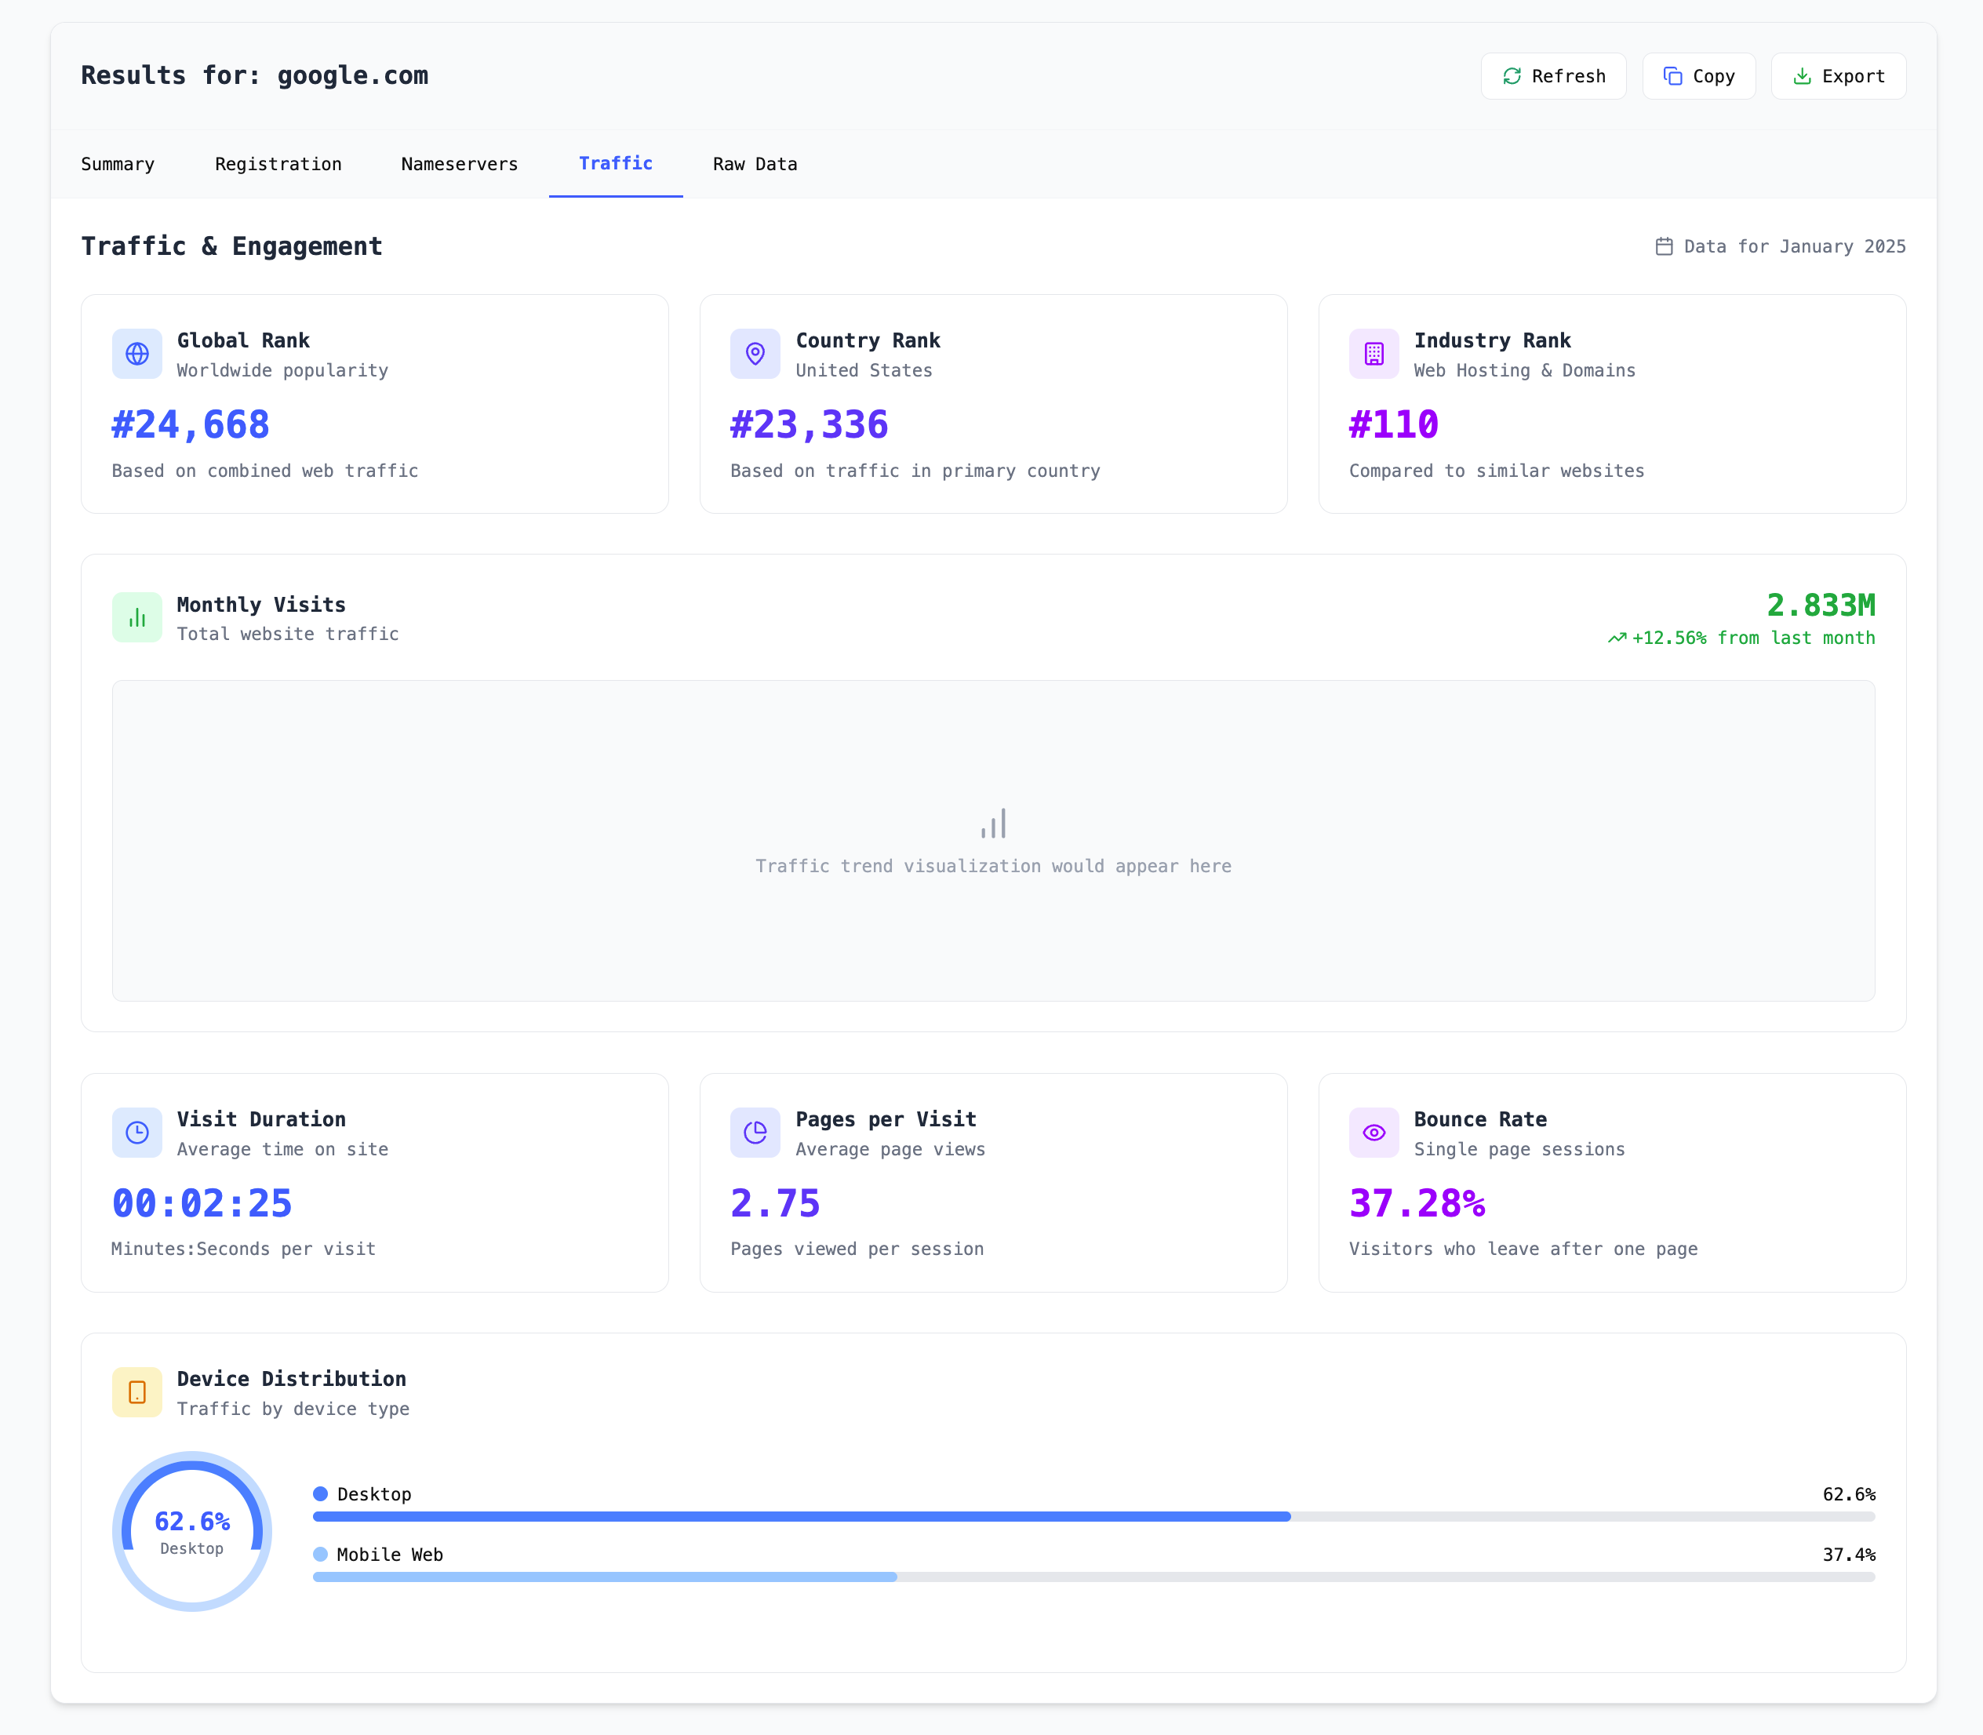Screen dimensions: 1983x1735
Task: Click the location pin icon on Country Rank
Action: click(755, 354)
